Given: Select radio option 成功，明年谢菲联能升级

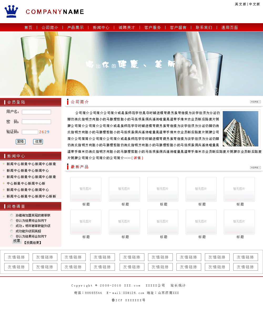Looking at the screenshot, I should [12, 226].
